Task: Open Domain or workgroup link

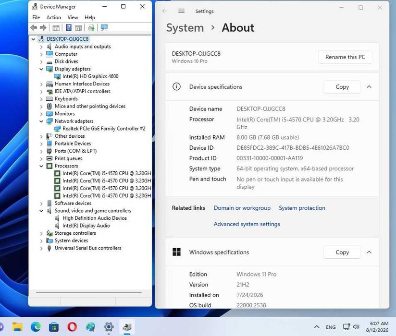Action: [x=242, y=208]
